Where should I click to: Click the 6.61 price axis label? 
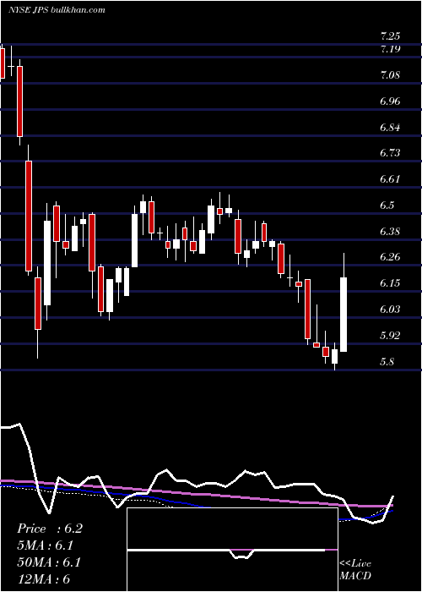coord(390,179)
